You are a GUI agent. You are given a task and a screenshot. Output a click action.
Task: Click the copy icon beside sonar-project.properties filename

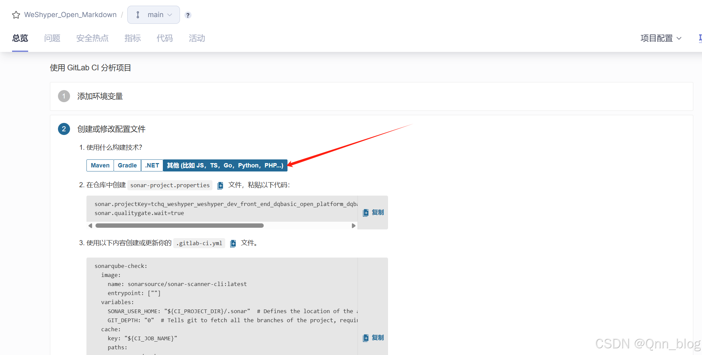[x=220, y=185]
